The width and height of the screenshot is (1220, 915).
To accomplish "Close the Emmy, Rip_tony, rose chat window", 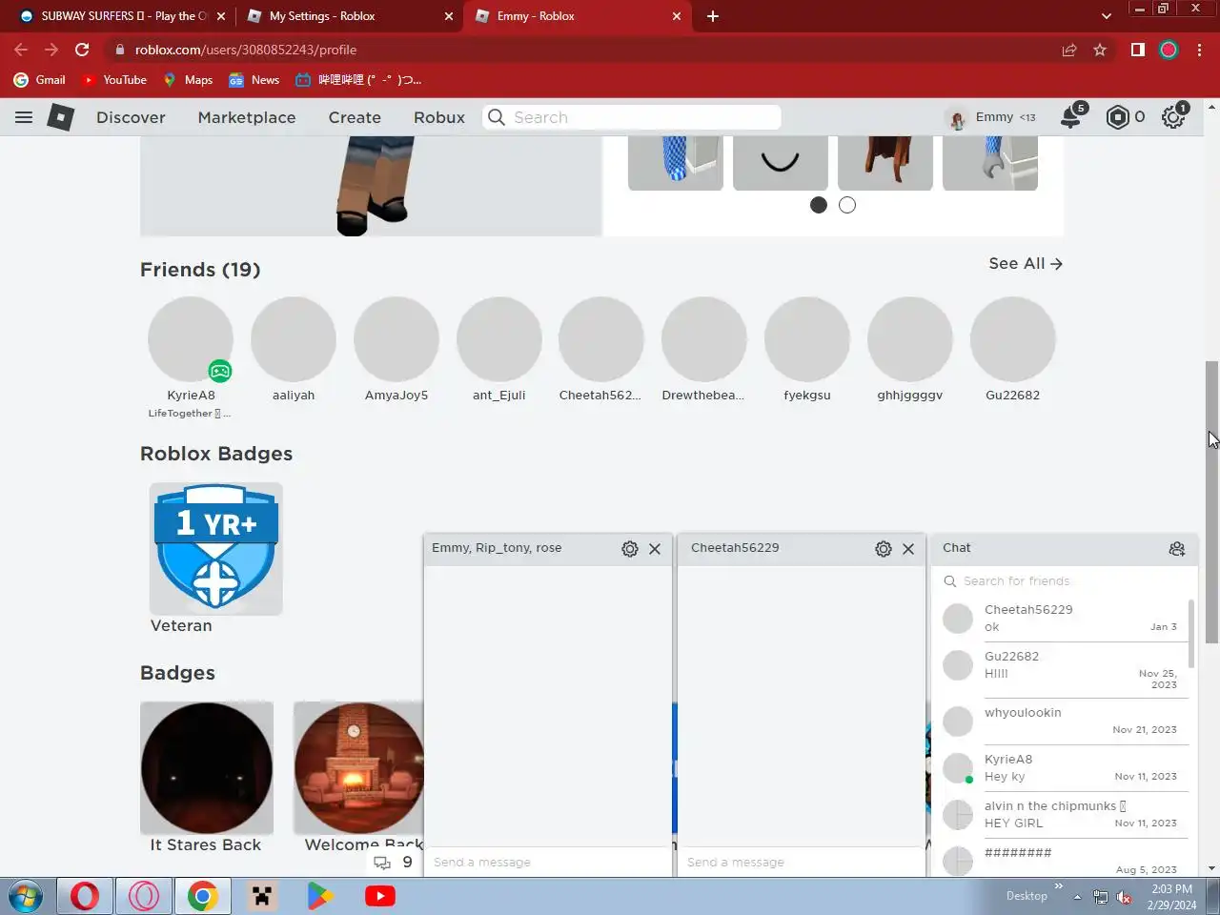I will pos(655,549).
